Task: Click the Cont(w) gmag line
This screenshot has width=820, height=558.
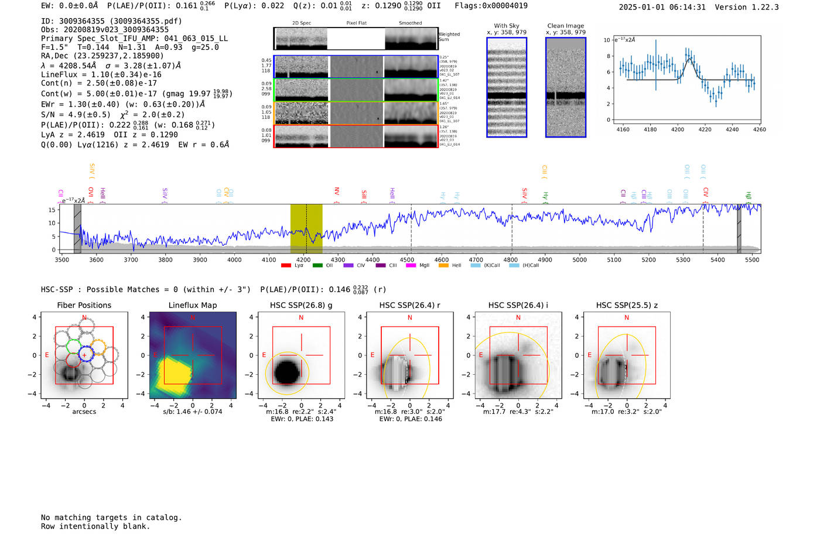Action: point(136,94)
